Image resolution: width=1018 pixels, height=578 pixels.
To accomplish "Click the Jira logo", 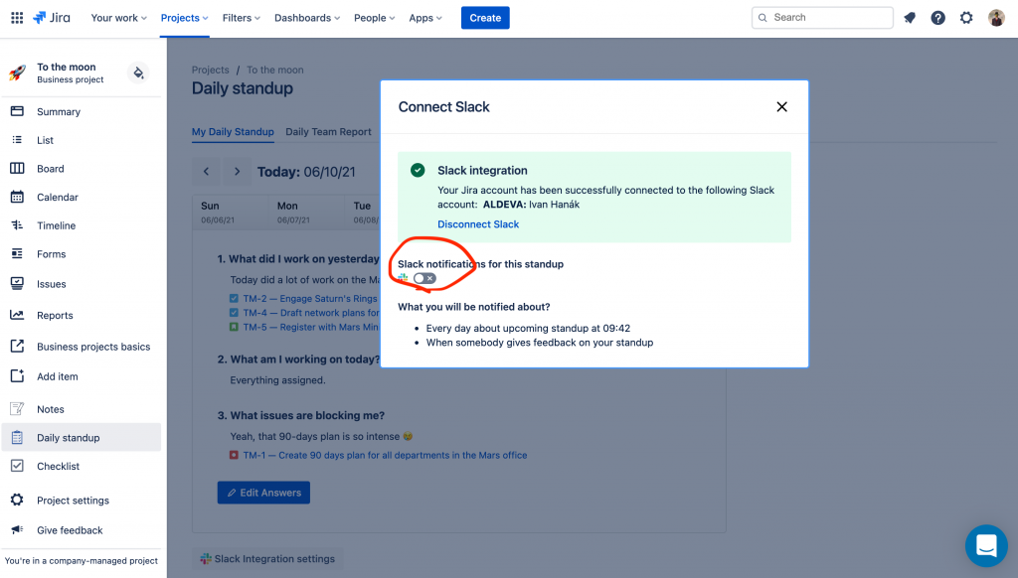I will coord(52,18).
